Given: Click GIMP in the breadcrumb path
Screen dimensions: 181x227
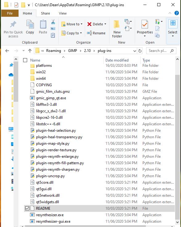Looking at the screenshot, I should pyautogui.click(x=72, y=51).
